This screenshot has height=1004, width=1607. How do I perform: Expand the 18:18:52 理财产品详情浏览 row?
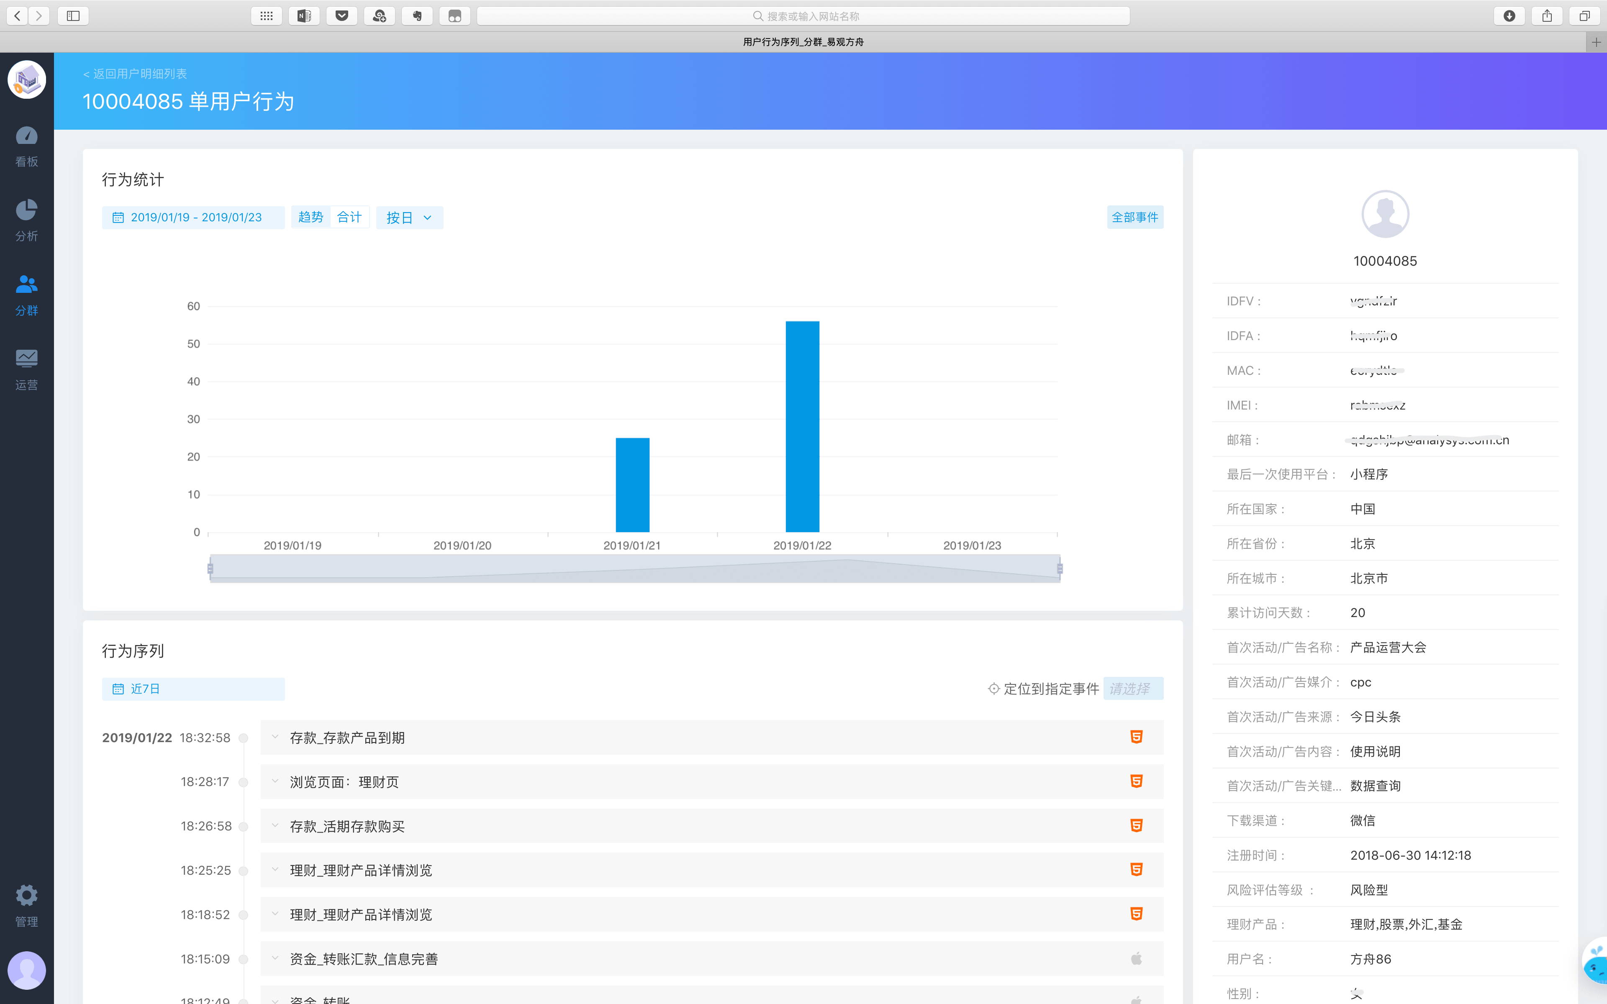(275, 914)
